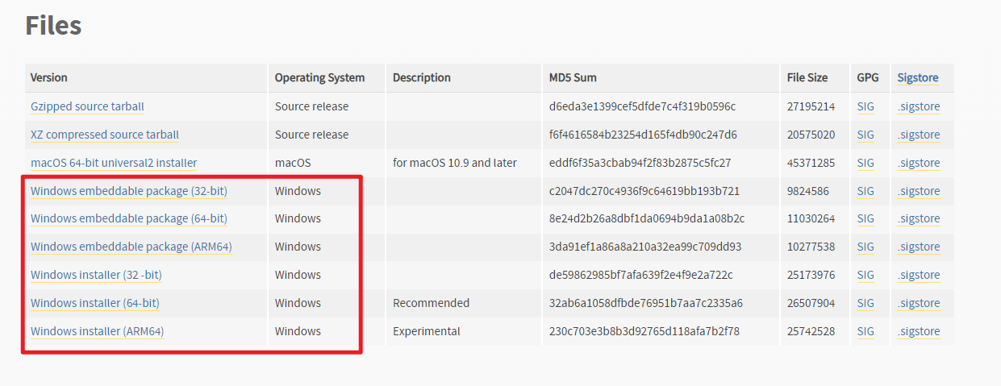Viewport: 1001px width, 386px height.
Task: Download experimental Windows installer (ARM64)
Action: tap(98, 331)
